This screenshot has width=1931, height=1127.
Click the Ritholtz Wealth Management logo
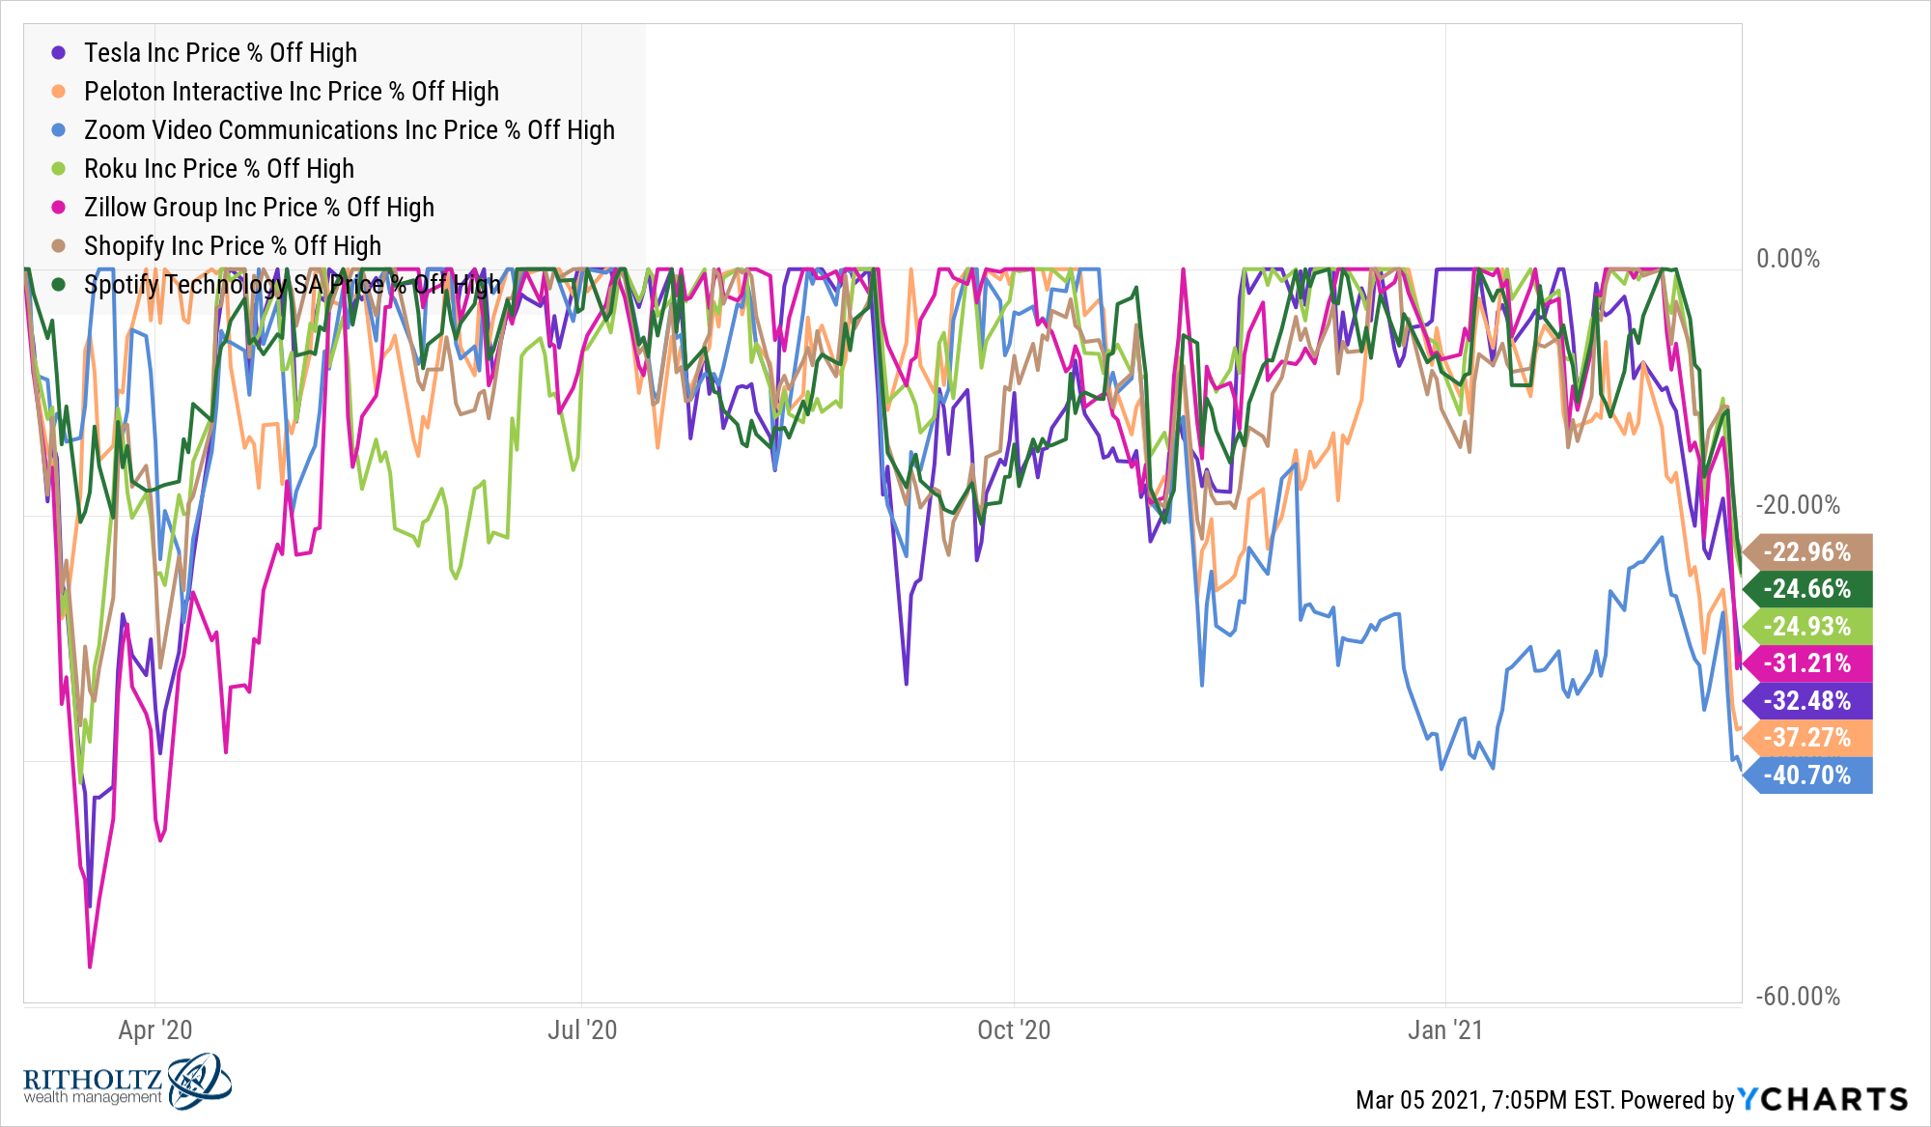126,1083
